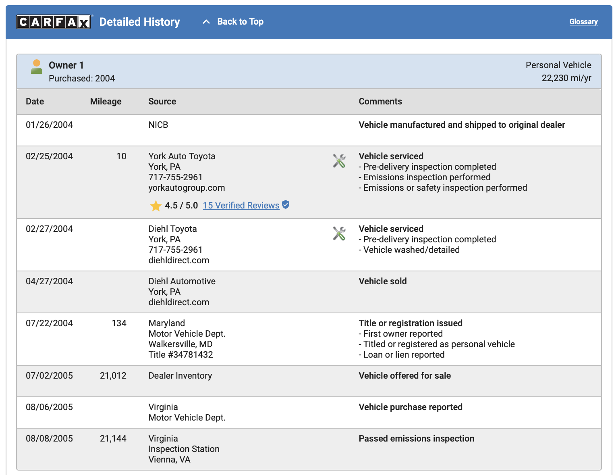The image size is (614, 475).
Task: Click 'Vehicle manufactured and shipped to original dealer'
Action: (x=462, y=125)
